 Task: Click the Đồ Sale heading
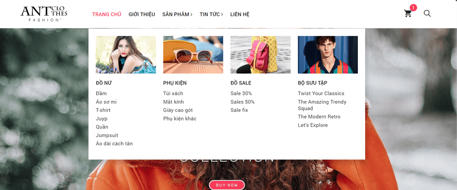pos(241,83)
